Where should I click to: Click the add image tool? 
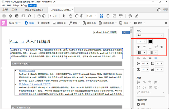(60, 23)
